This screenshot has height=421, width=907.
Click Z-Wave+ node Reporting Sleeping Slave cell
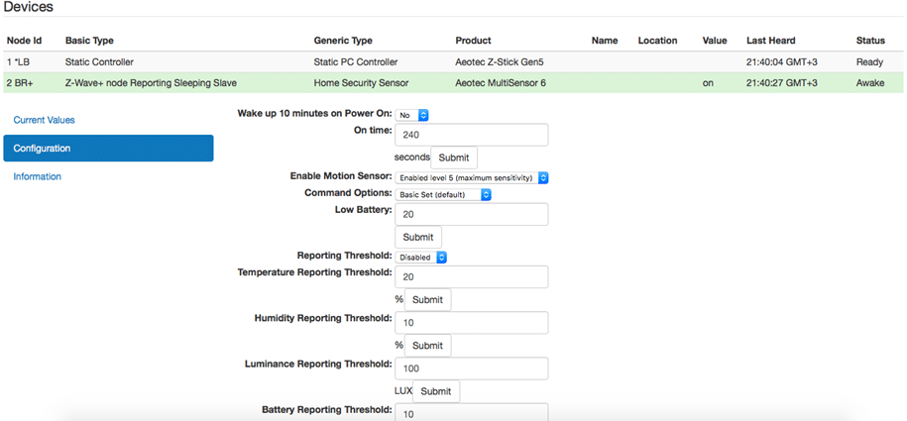151,82
